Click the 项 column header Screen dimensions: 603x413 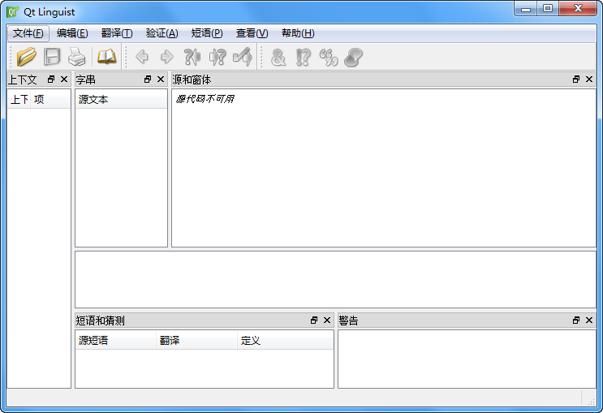pos(51,100)
